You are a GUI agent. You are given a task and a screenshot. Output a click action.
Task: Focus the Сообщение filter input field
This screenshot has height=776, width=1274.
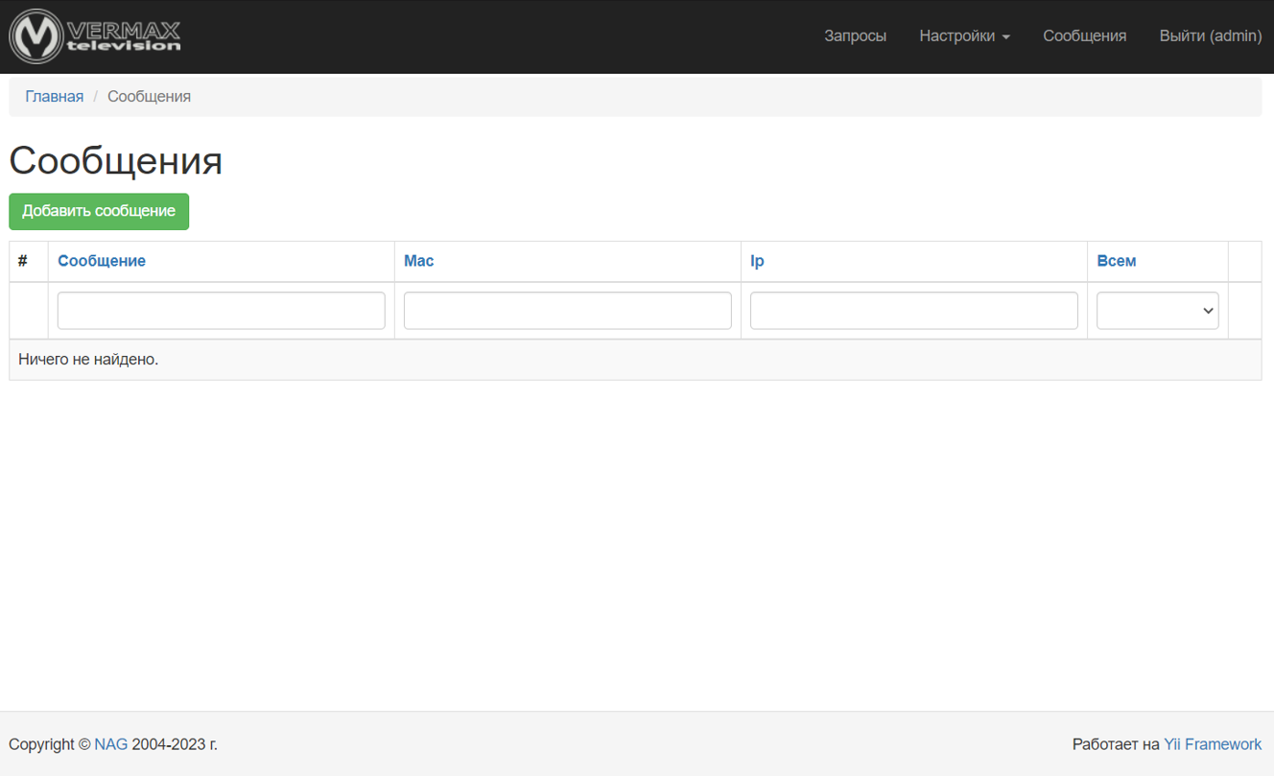tap(222, 311)
